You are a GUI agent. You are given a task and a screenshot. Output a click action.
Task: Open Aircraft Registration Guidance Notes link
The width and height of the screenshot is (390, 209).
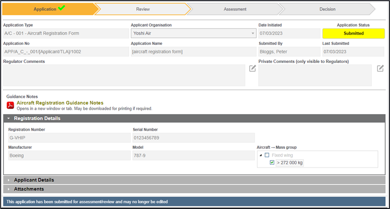coord(60,103)
